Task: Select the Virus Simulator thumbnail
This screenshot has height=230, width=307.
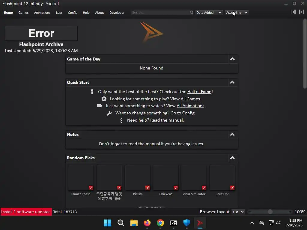Action: (x=194, y=177)
